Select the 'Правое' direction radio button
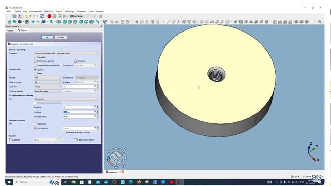The height and width of the screenshot is (186, 331). (x=35, y=69)
